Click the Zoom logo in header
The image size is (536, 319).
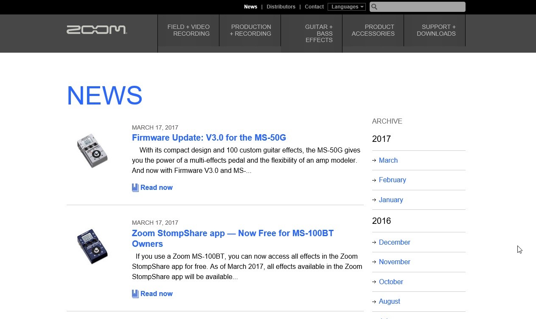[x=96, y=30]
